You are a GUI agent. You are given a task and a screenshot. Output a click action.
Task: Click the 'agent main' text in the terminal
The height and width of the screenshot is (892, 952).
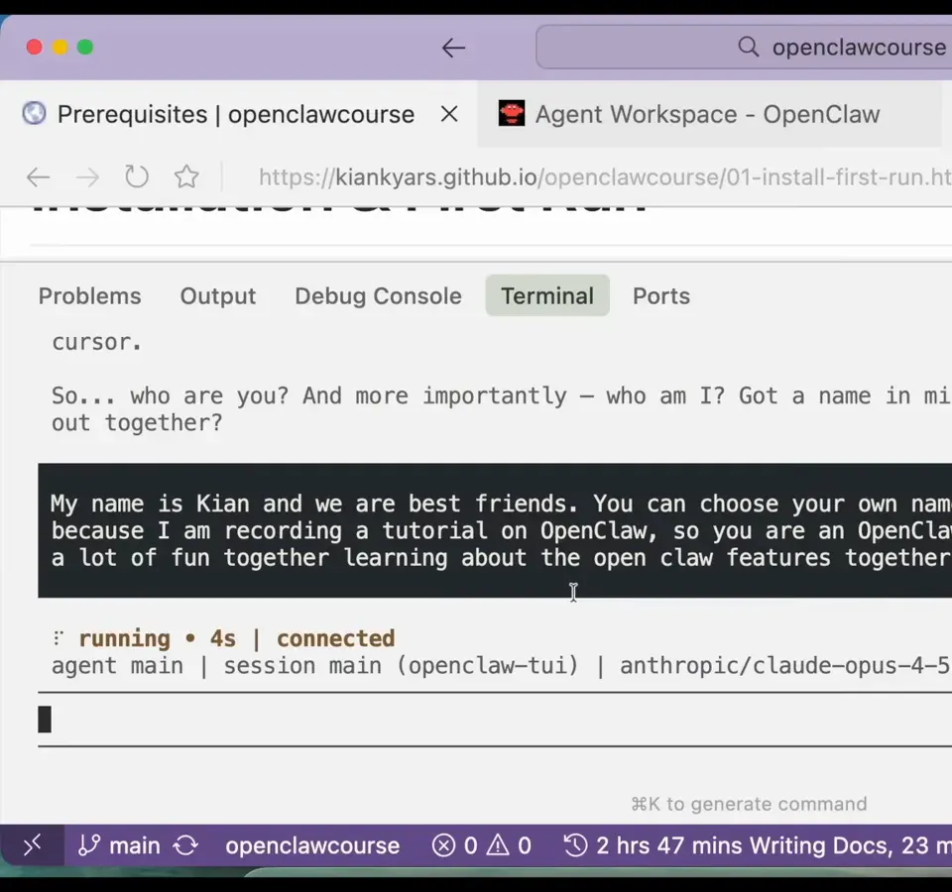point(117,666)
